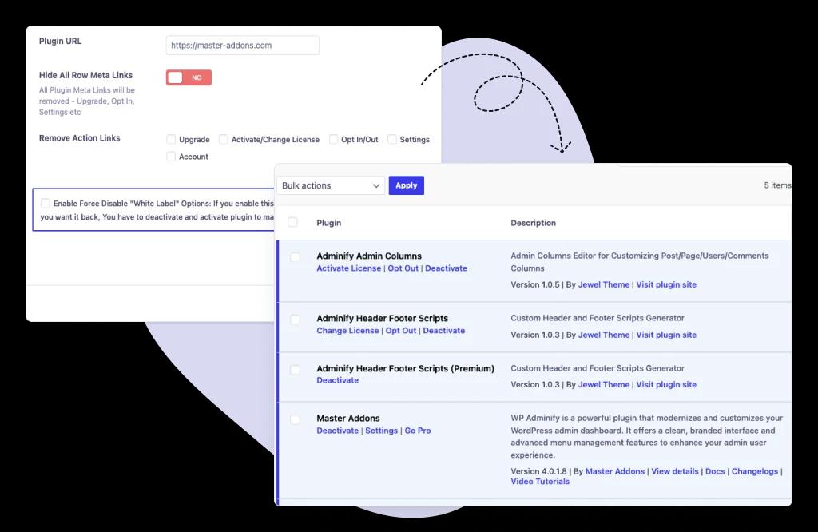Click Opt Out under Adminify Header Footer Scripts
Viewport: 818px width, 532px height.
(x=401, y=331)
